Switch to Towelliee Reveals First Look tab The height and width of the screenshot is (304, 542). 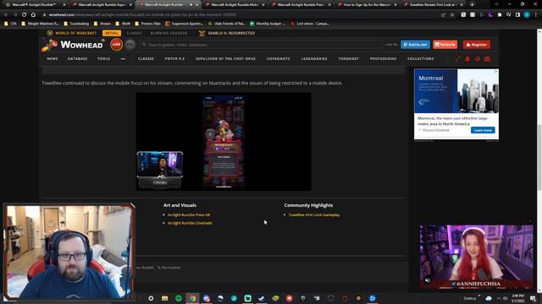tap(433, 5)
